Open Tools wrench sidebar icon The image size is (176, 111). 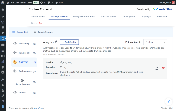3,96
